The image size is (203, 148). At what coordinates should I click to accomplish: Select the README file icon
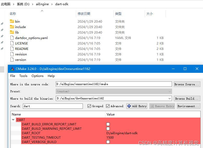click(12, 49)
